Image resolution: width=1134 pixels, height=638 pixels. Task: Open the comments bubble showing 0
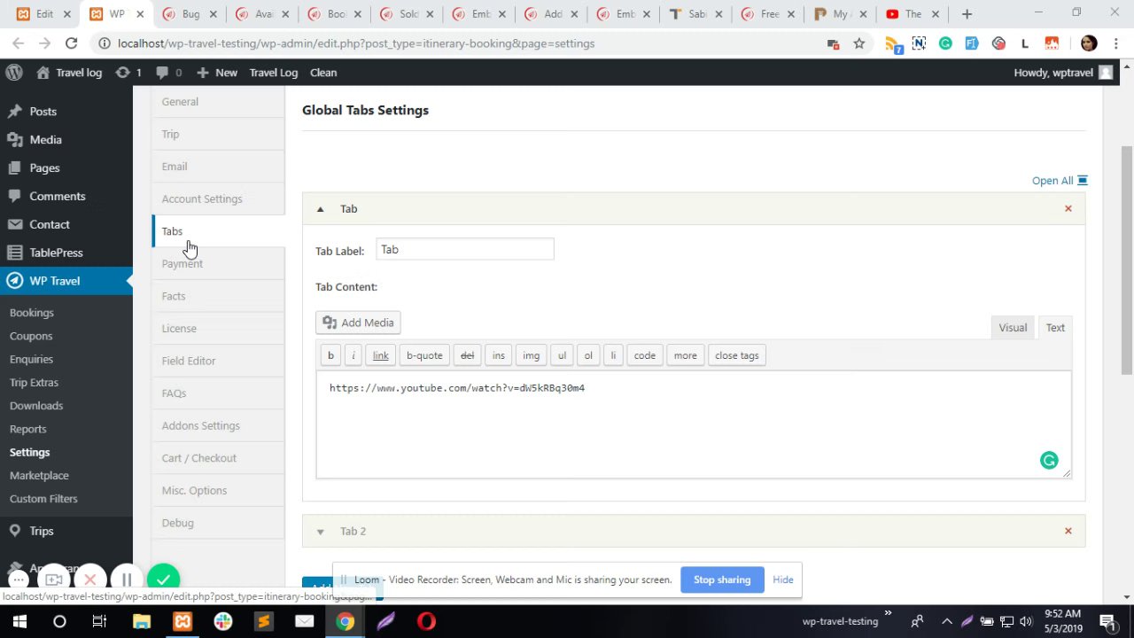pos(168,73)
